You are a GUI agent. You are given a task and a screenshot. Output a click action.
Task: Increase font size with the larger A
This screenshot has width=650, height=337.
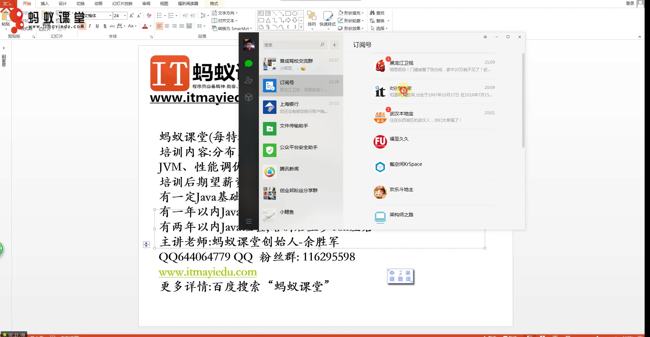(x=131, y=16)
